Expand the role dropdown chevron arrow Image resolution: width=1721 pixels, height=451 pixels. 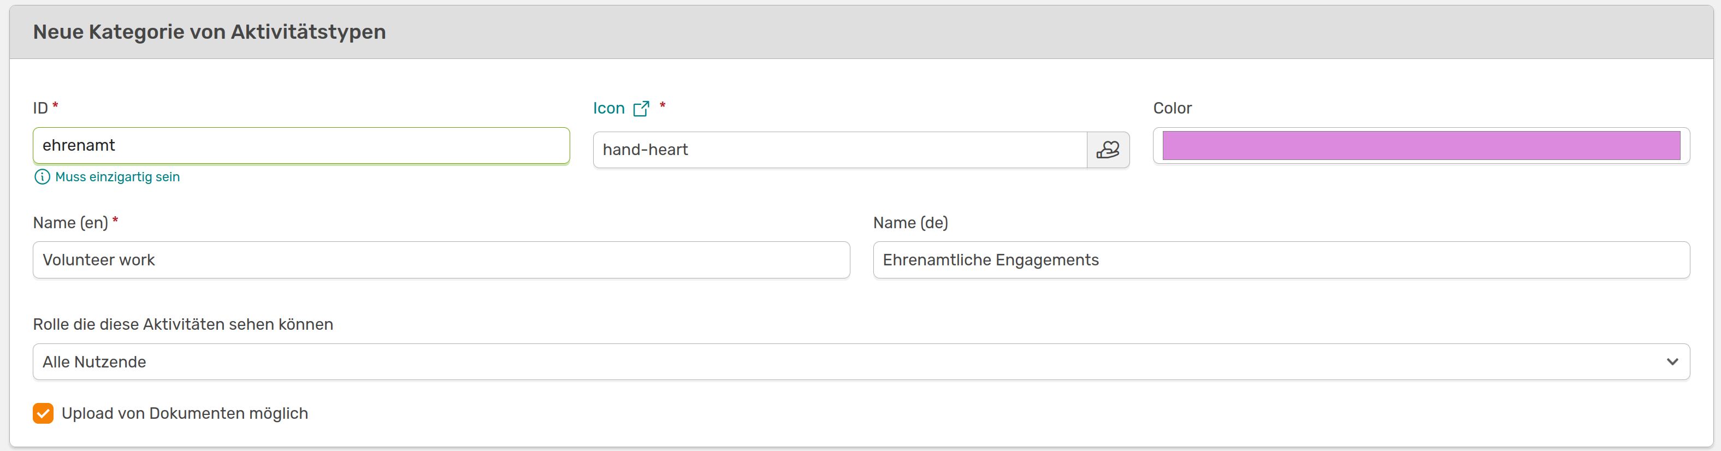(1672, 362)
